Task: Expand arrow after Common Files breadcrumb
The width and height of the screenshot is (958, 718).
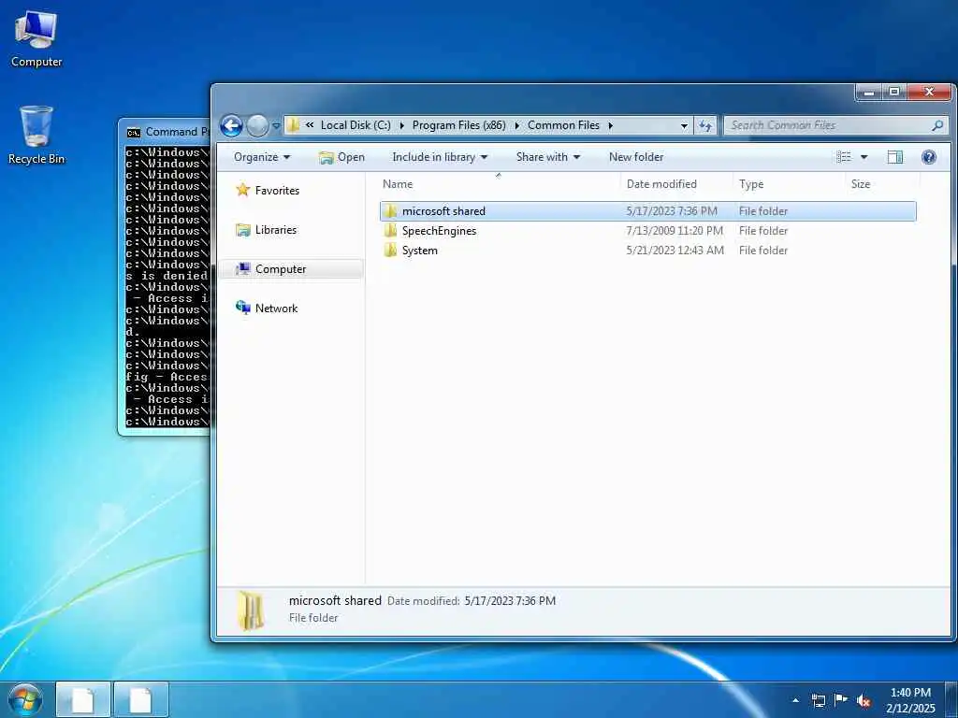Action: (610, 126)
